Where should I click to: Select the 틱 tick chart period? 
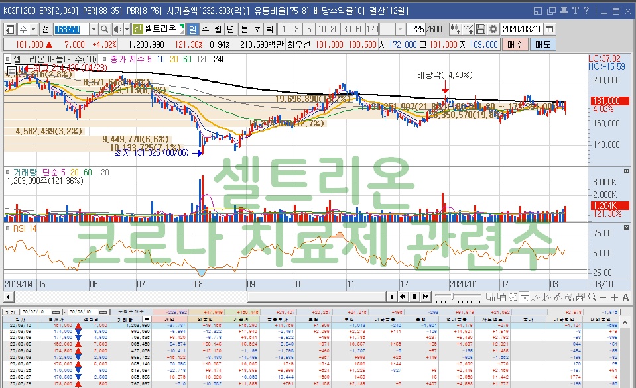tap(270, 29)
